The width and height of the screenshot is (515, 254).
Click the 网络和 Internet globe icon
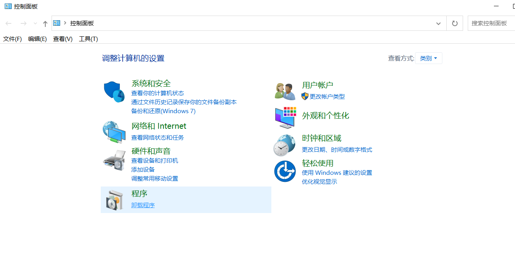(x=114, y=132)
